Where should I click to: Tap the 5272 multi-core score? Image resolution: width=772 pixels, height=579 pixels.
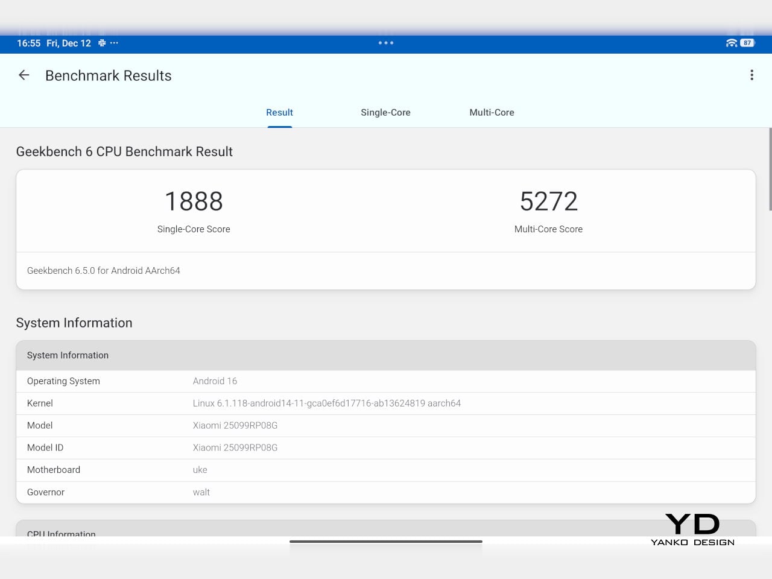click(548, 201)
